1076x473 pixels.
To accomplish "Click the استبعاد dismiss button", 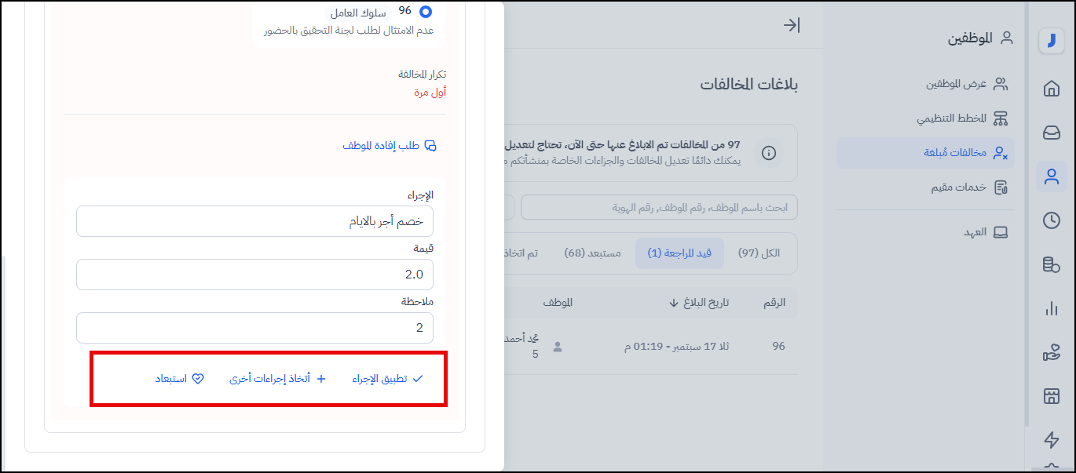I will (x=180, y=379).
